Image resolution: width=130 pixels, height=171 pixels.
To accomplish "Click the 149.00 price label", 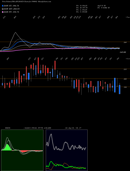I will click(123, 52).
